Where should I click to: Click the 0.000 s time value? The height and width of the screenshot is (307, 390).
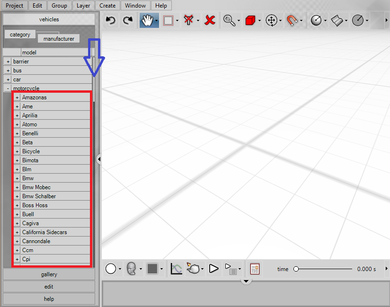(366, 269)
